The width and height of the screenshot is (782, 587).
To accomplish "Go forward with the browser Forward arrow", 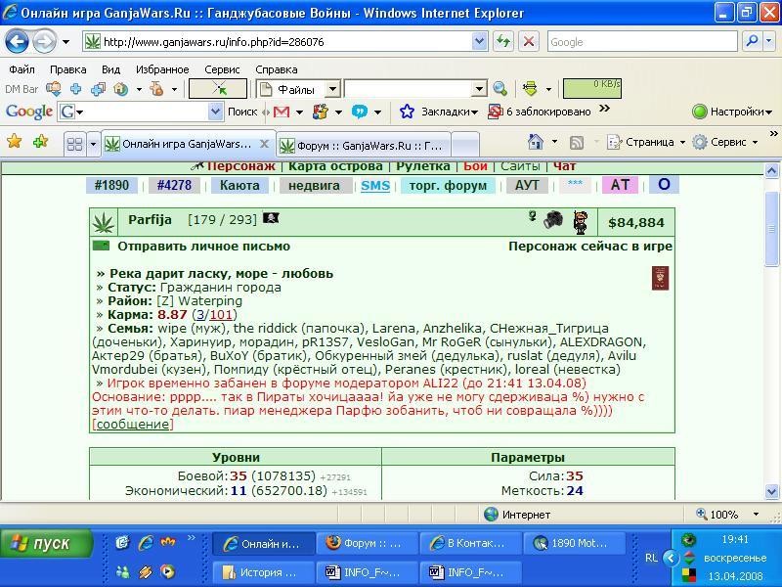I will pos(44,42).
